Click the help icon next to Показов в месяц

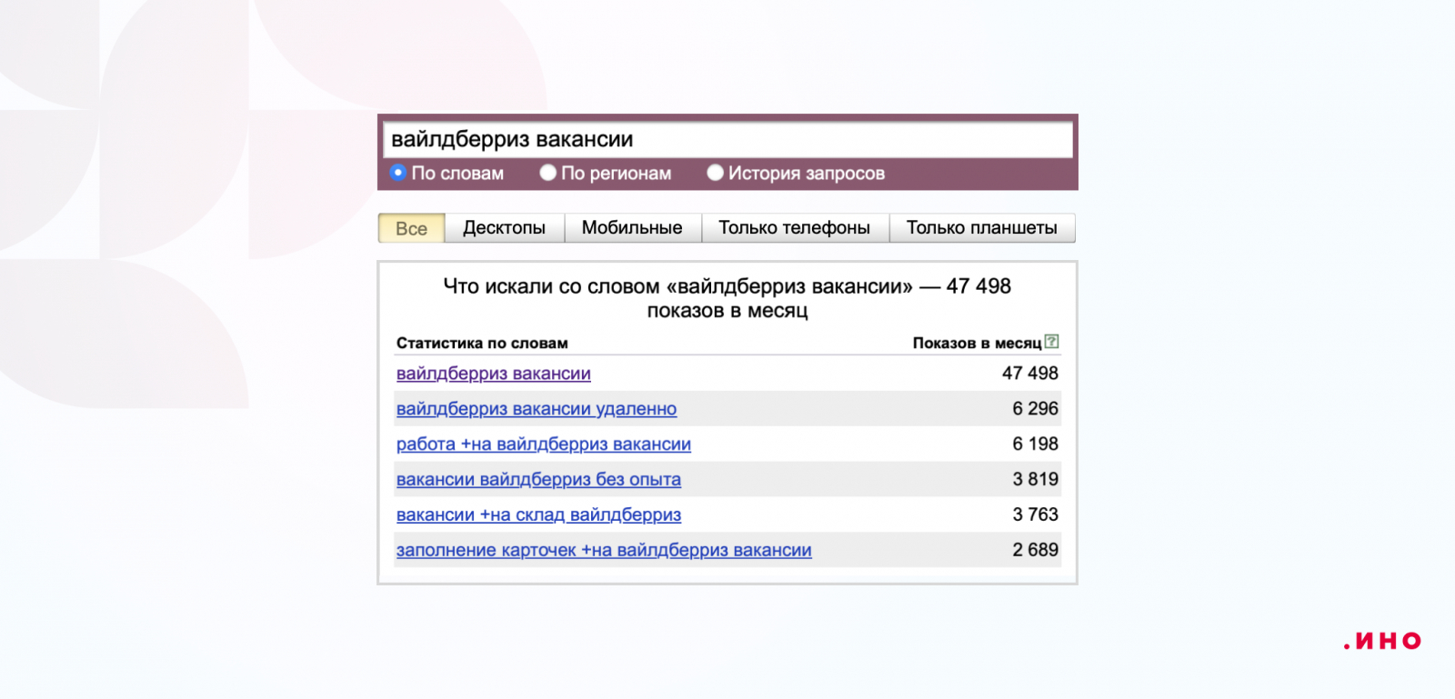pyautogui.click(x=1052, y=342)
